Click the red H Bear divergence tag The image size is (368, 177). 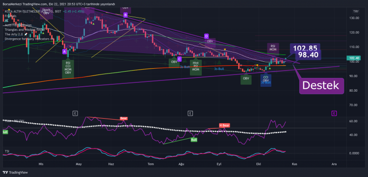tap(224, 126)
